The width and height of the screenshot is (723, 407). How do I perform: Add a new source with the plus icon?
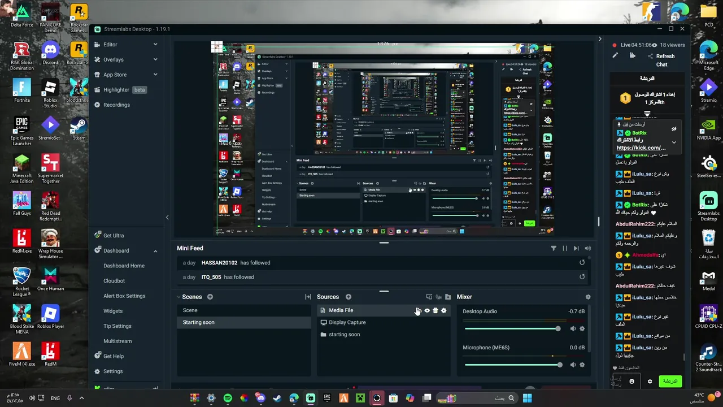(349, 297)
